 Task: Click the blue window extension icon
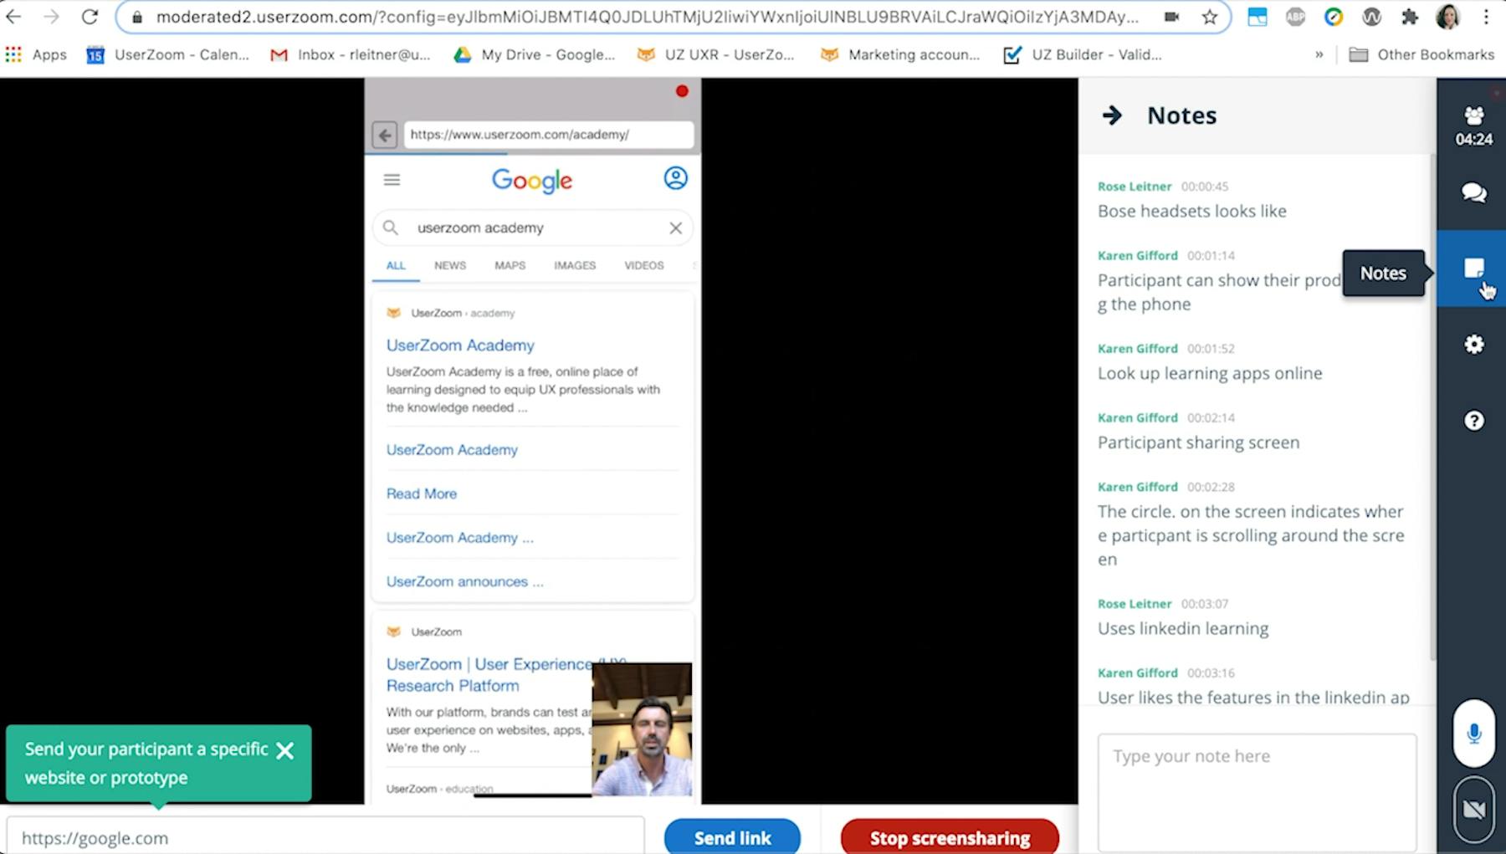(x=1257, y=17)
